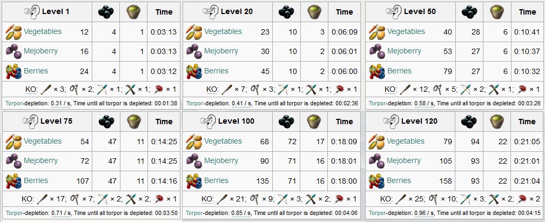Click the dodo icon beside Level 1
545x222 pixels.
coord(32,12)
